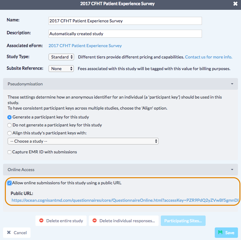This screenshot has width=241, height=240.
Task: Select 'Generate a participant key for this study'
Action: click(x=10, y=117)
